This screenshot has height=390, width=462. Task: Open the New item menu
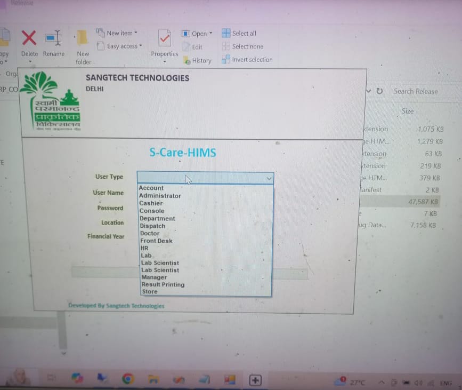tap(117, 33)
